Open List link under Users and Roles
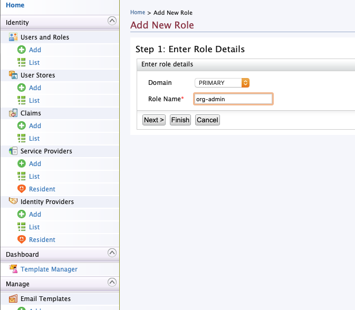The height and width of the screenshot is (310, 355). pos(34,62)
